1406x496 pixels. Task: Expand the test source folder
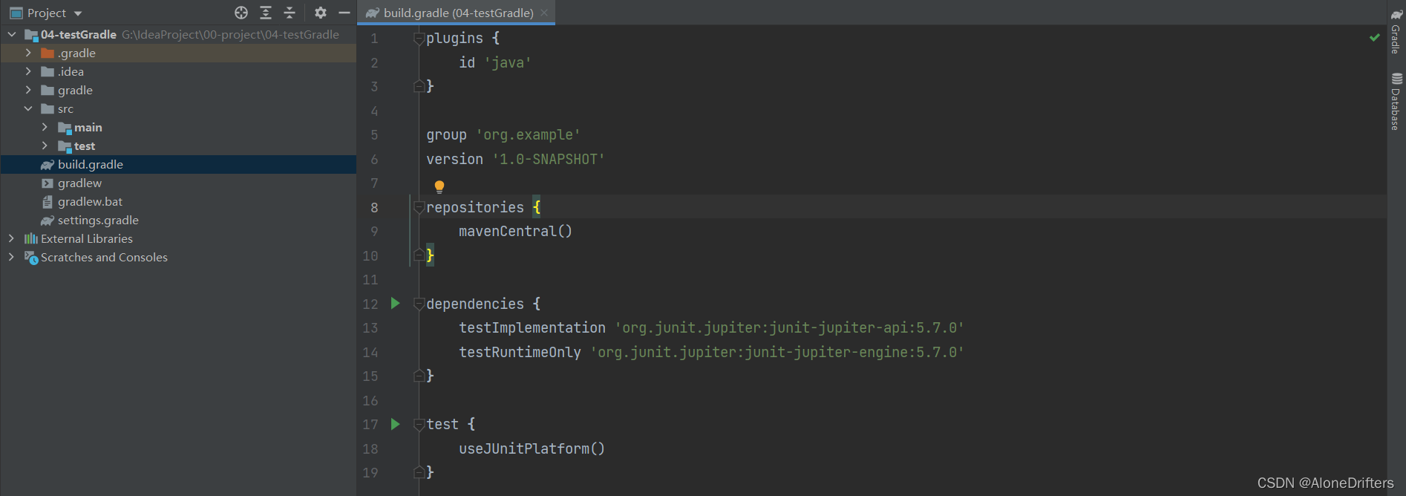45,146
